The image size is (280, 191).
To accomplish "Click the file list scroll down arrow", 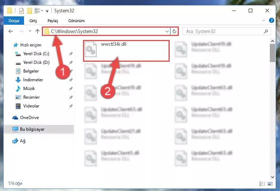I will coord(272,177).
